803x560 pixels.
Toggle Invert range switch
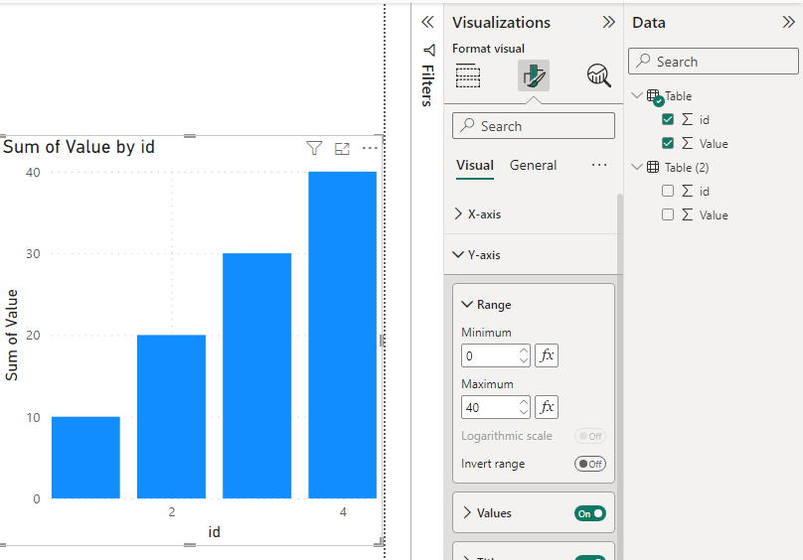pyautogui.click(x=590, y=464)
